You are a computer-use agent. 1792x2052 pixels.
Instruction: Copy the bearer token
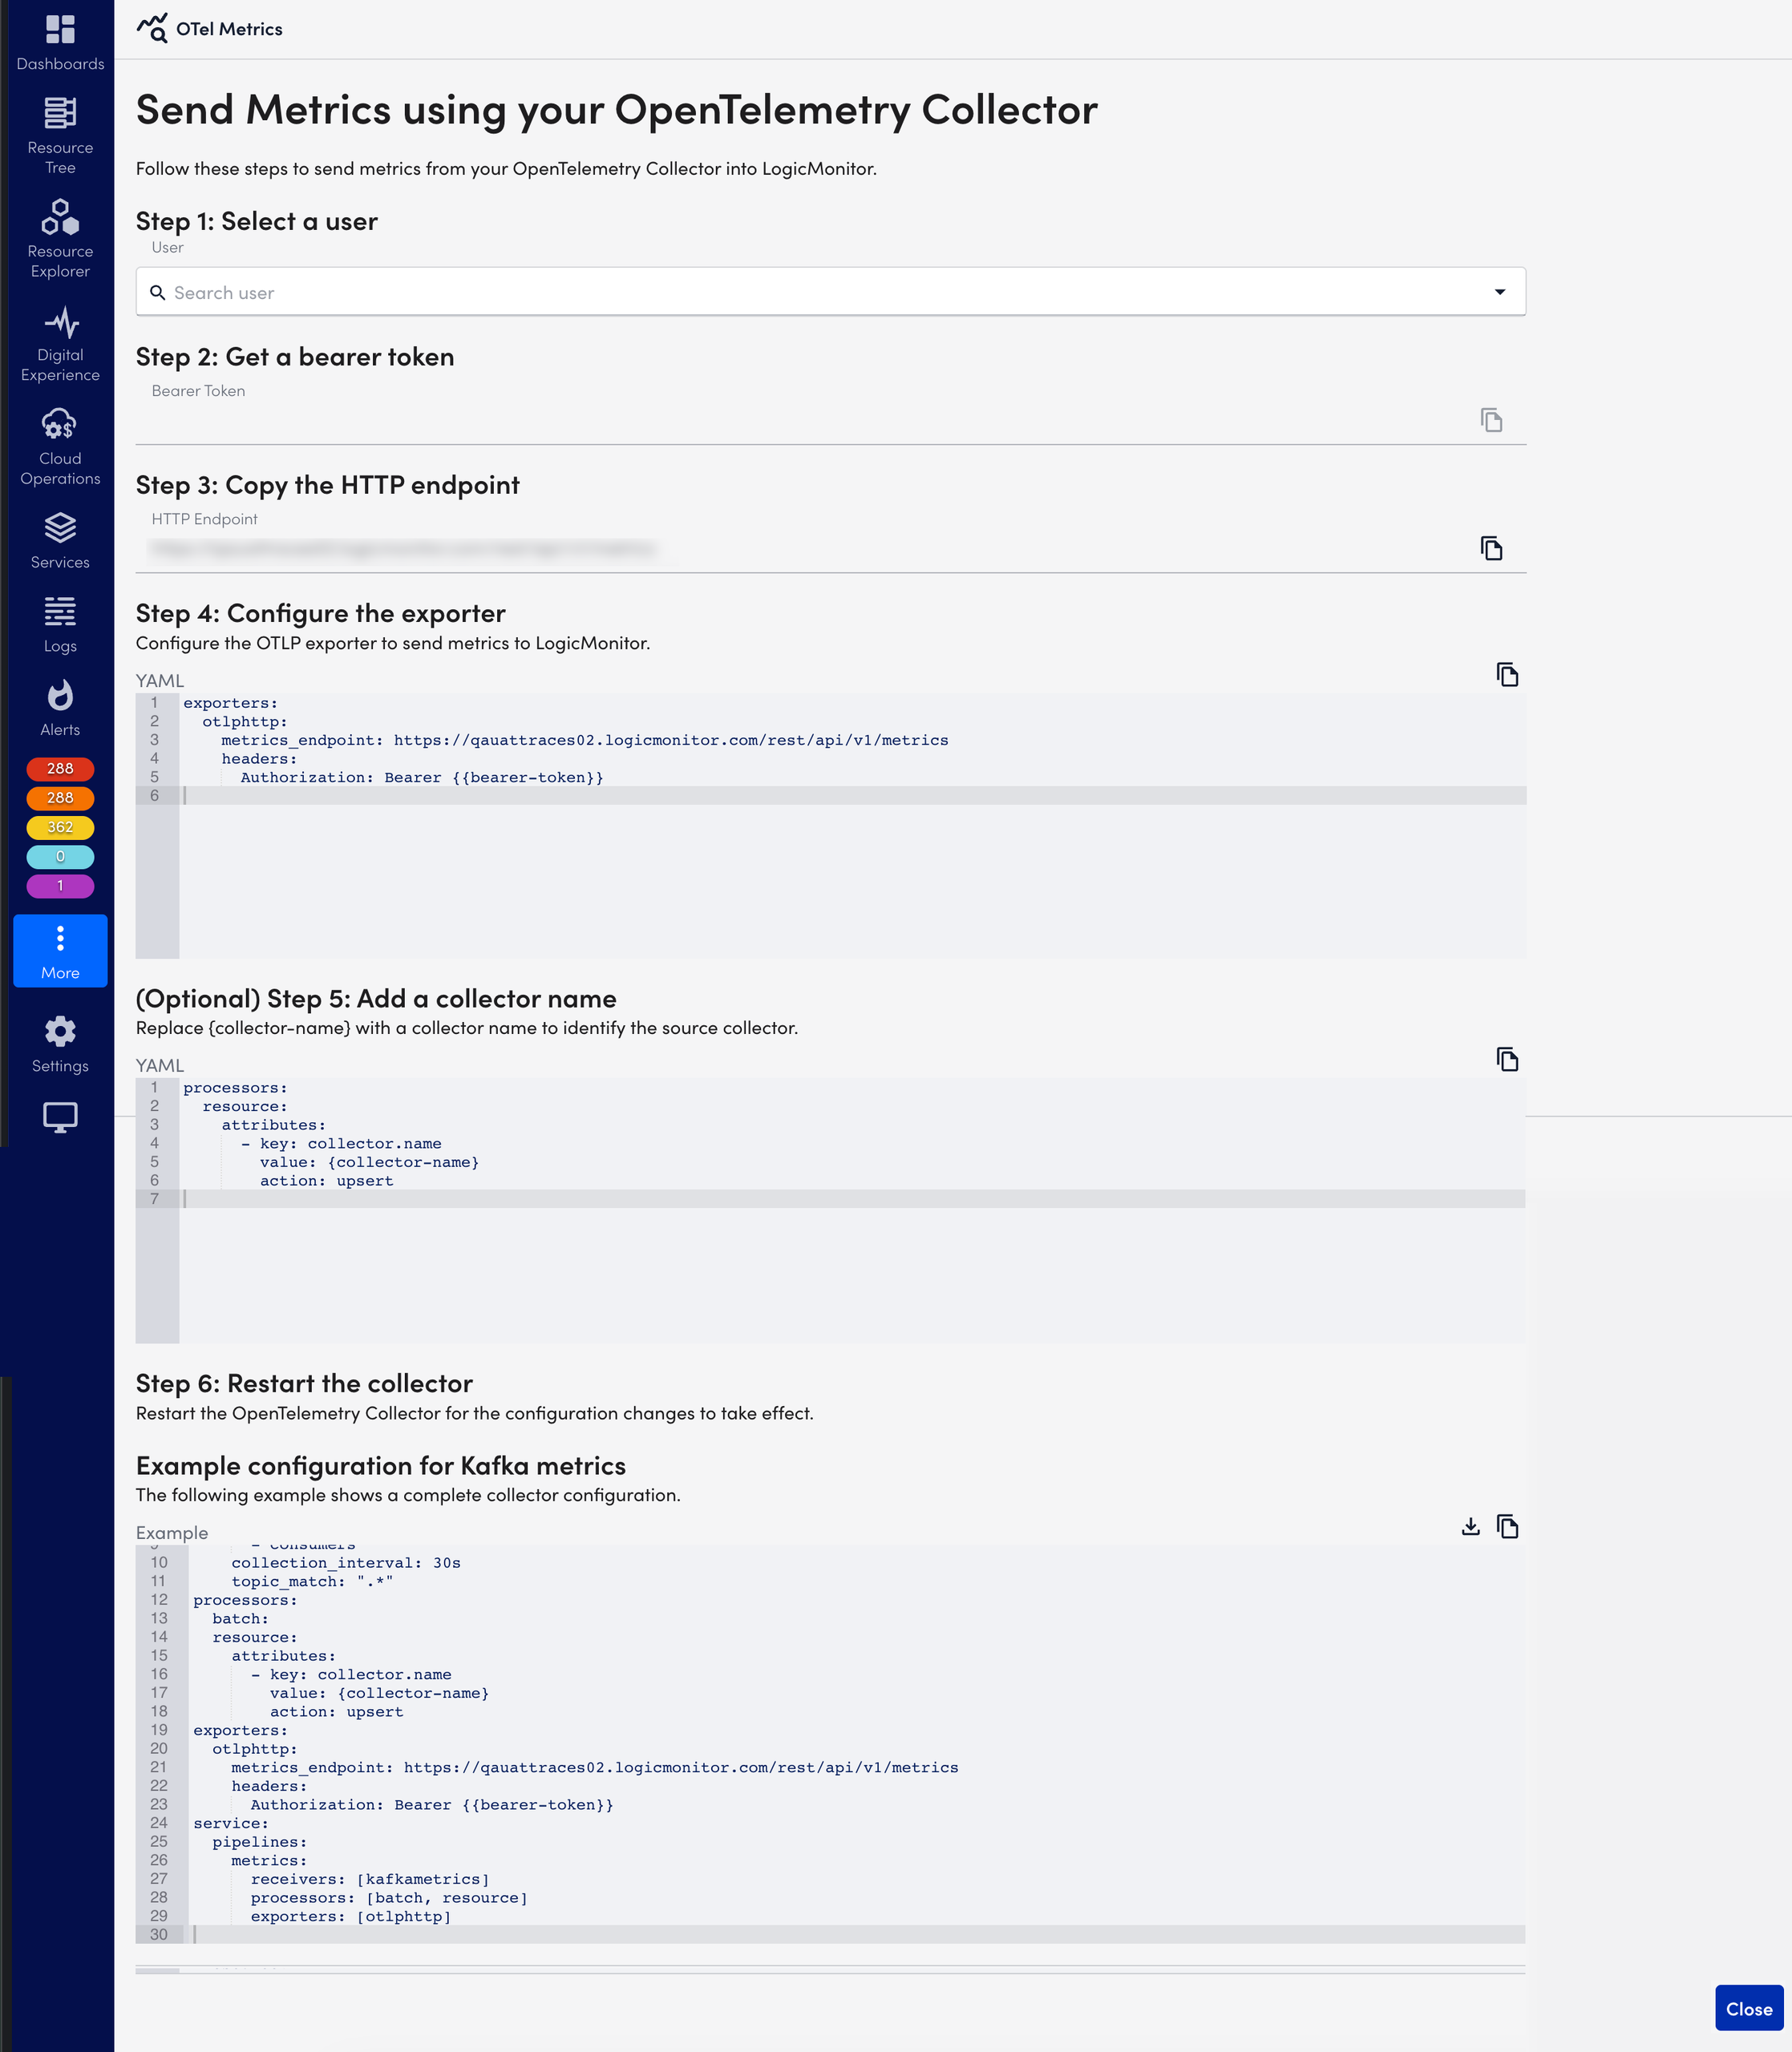(1491, 420)
